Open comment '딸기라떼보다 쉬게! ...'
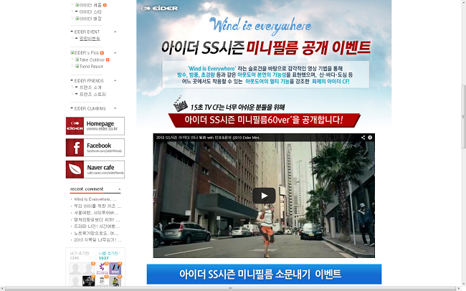This screenshot has height=291, width=466. [97, 220]
